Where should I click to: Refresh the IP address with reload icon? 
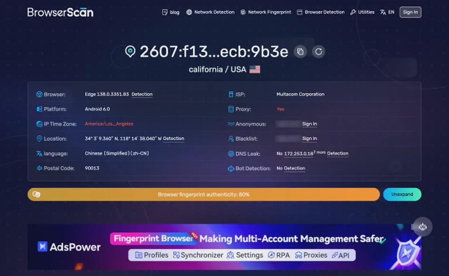tap(319, 52)
